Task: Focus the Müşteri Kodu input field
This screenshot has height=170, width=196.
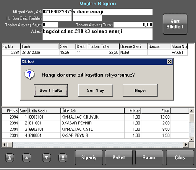Action: coord(57,12)
